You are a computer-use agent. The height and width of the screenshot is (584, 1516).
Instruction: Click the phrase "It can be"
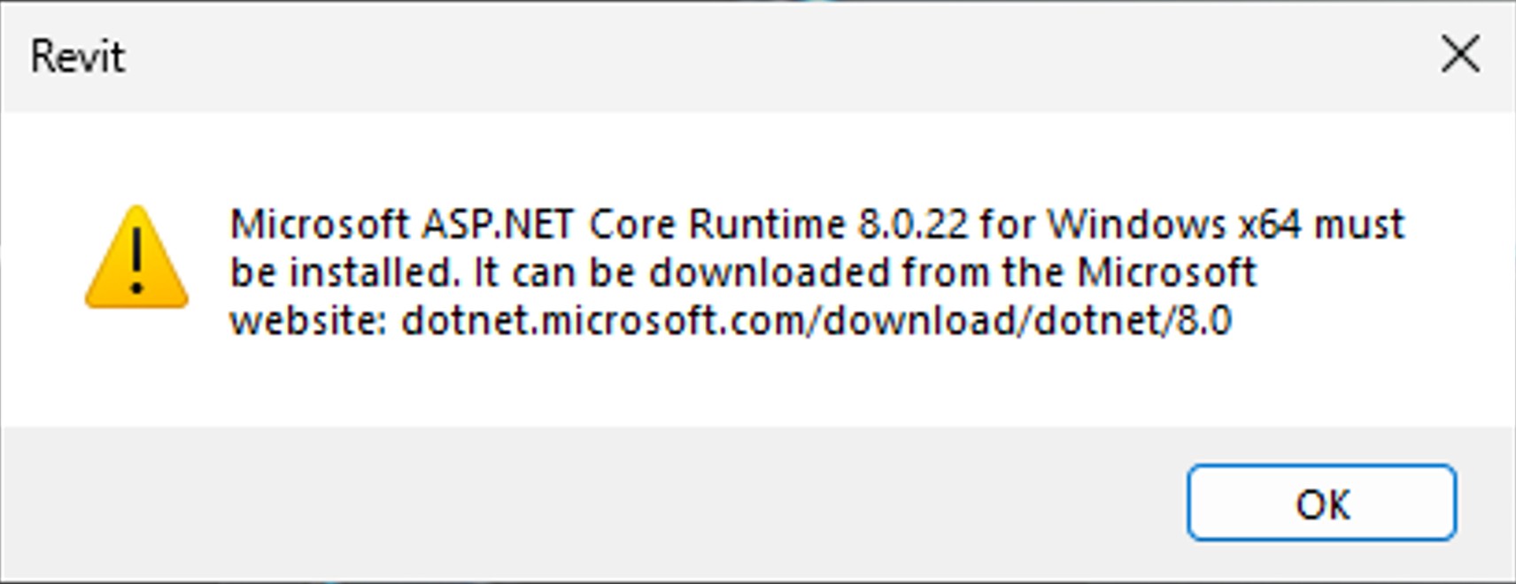554,273
